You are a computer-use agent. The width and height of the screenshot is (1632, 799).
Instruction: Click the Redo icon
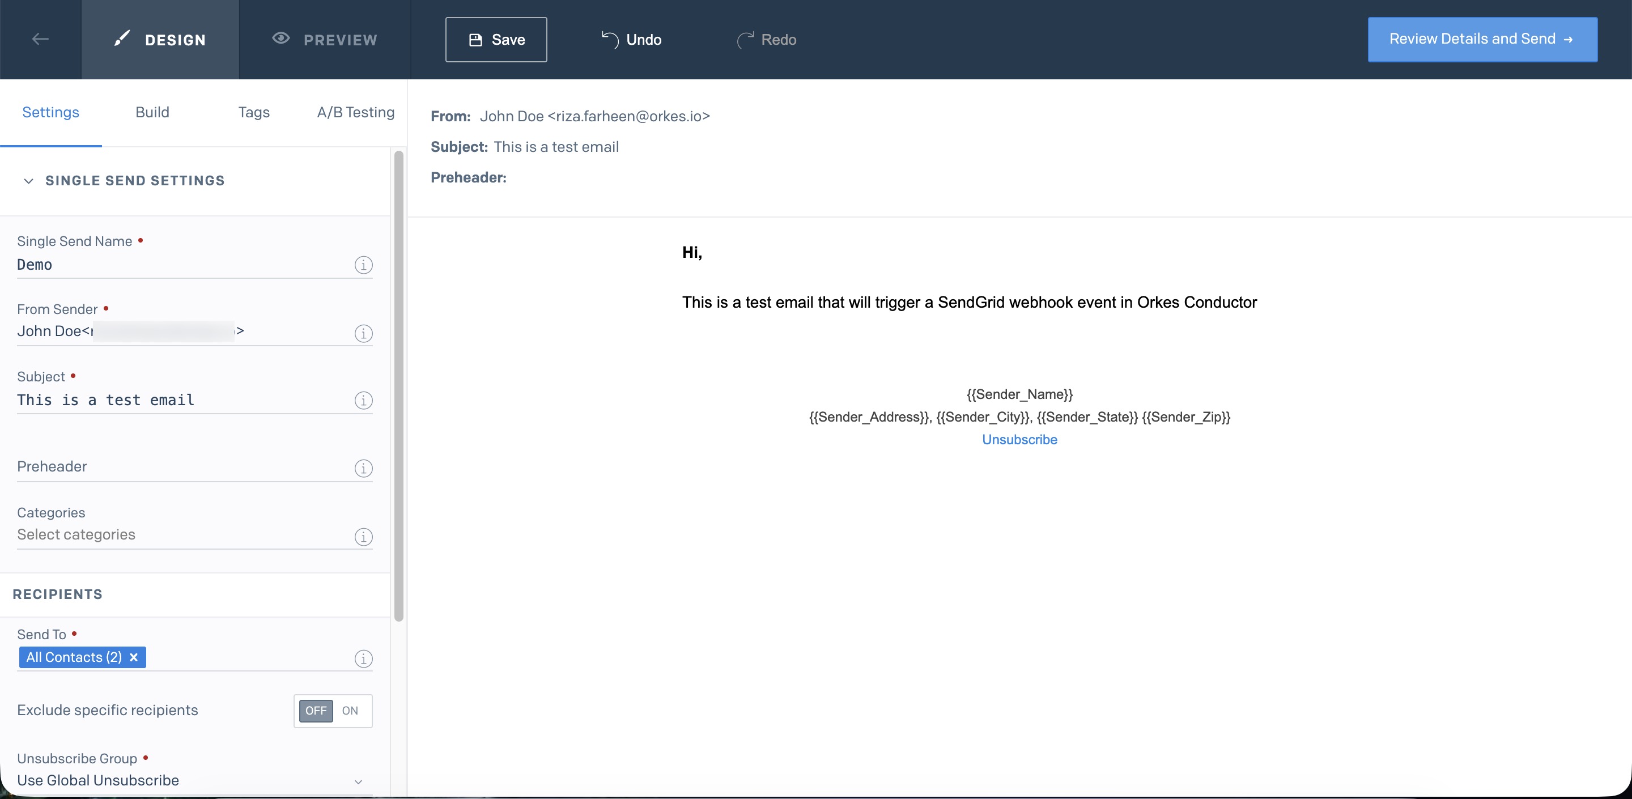pos(745,39)
